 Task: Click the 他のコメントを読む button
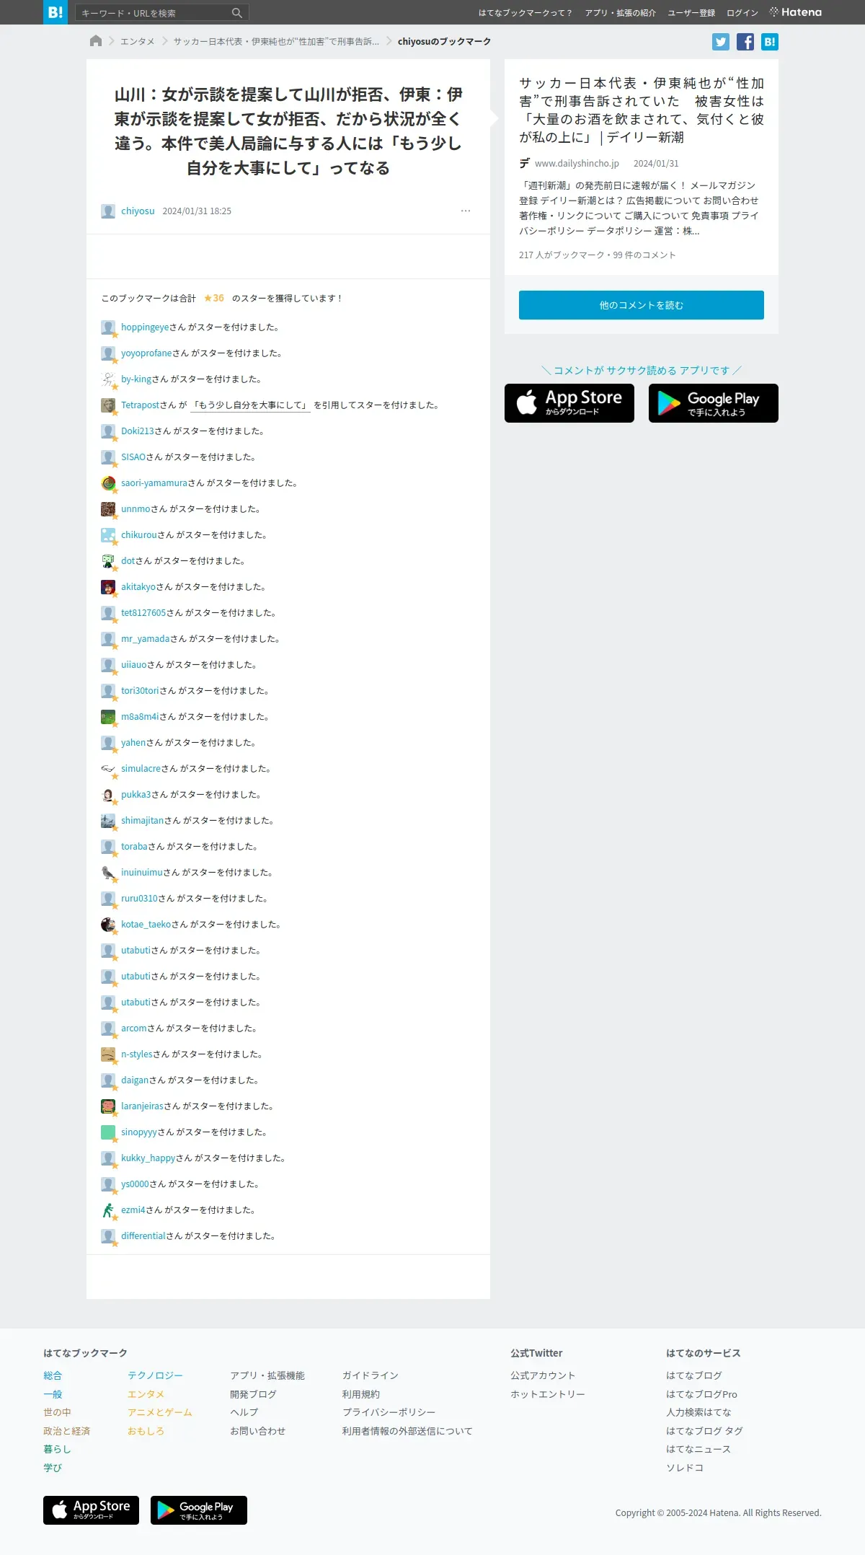642,305
